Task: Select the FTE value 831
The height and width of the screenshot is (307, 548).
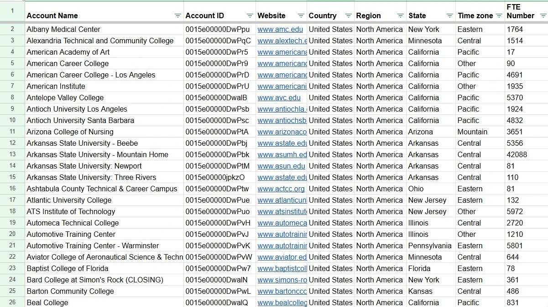Action: (x=526, y=302)
